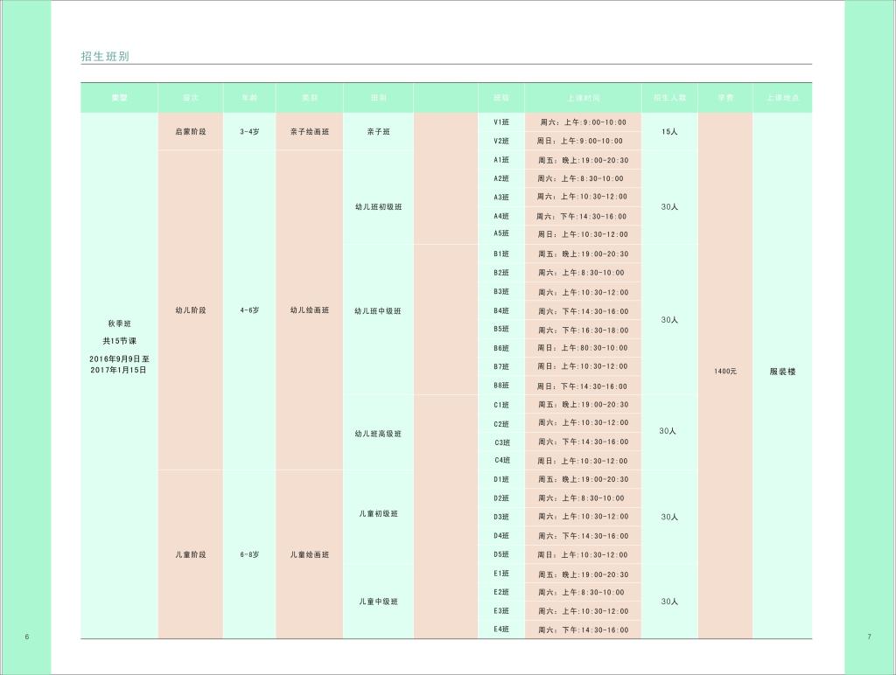Select the A5班 class cell

coord(501,233)
